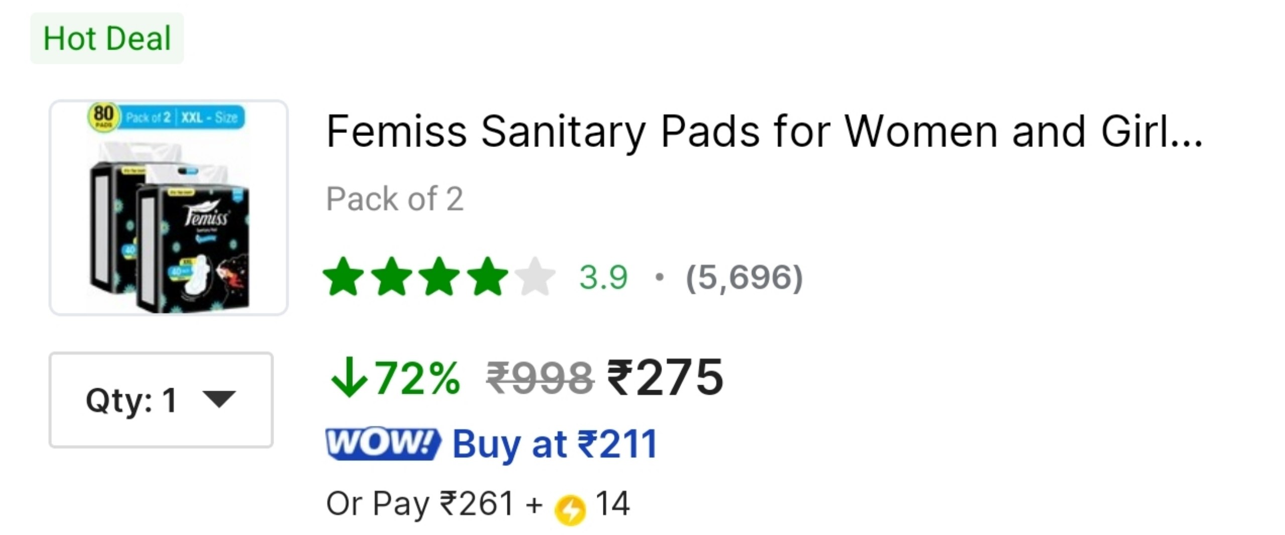Open the Femiss product thumbnail image
1285x535 pixels.
pyautogui.click(x=169, y=208)
